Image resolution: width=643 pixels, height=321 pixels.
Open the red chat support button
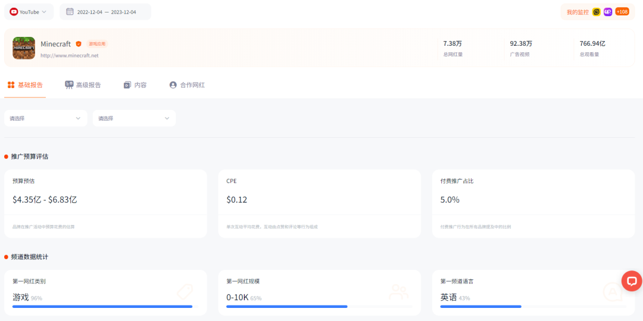(632, 281)
